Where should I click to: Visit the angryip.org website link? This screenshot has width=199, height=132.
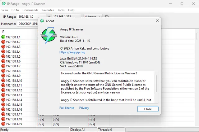[72, 52]
